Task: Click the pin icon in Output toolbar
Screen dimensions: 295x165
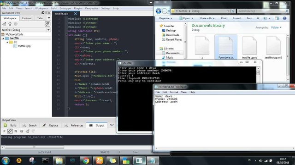Action: coord(4,131)
